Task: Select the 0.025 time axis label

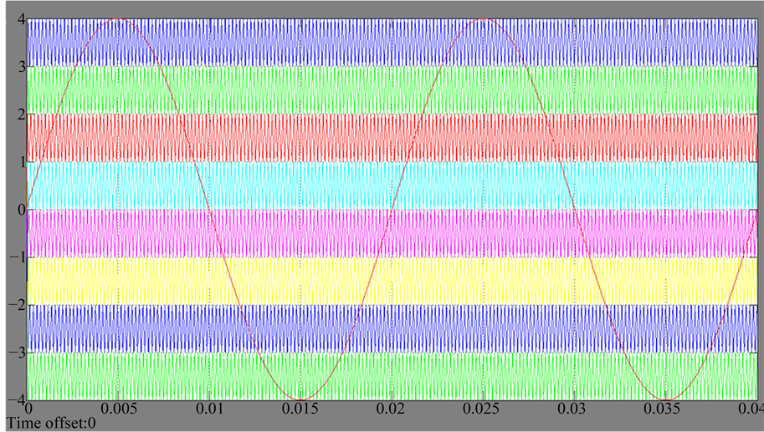Action: pyautogui.click(x=483, y=409)
